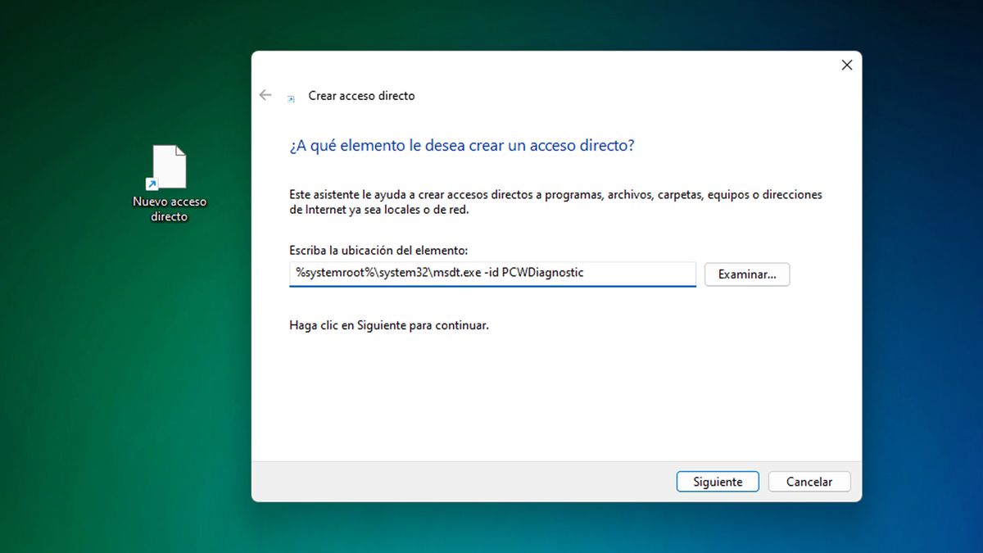This screenshot has height=553, width=983.
Task: Click the Nuevo acceso directo desktop label
Action: (x=170, y=209)
